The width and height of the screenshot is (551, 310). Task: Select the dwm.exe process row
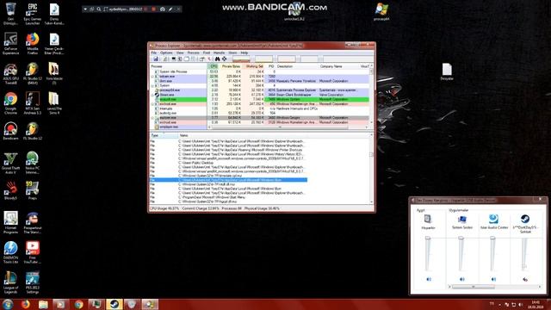pyautogui.click(x=260, y=81)
